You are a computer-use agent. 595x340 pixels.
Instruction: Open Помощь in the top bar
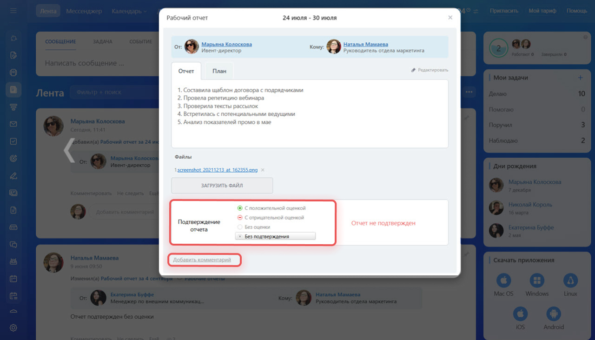click(x=576, y=11)
